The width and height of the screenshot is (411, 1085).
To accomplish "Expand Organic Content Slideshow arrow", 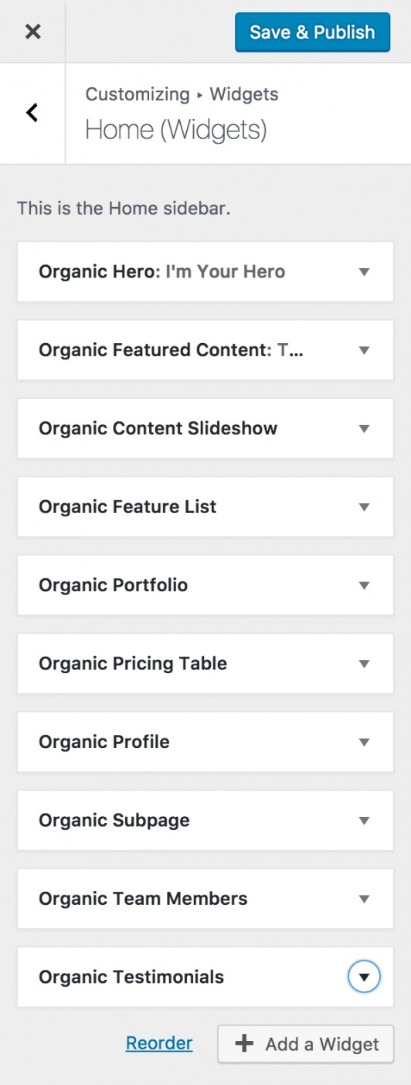I will tap(365, 429).
